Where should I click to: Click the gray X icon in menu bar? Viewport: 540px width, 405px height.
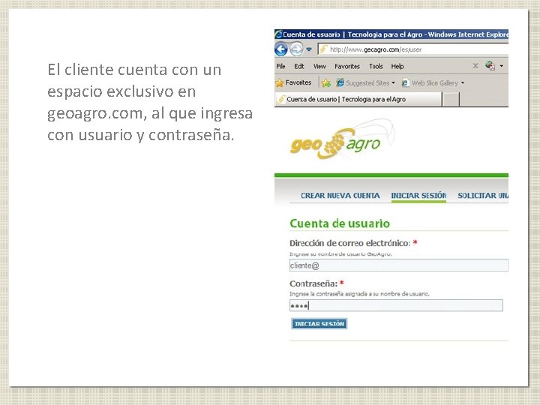pos(475,66)
